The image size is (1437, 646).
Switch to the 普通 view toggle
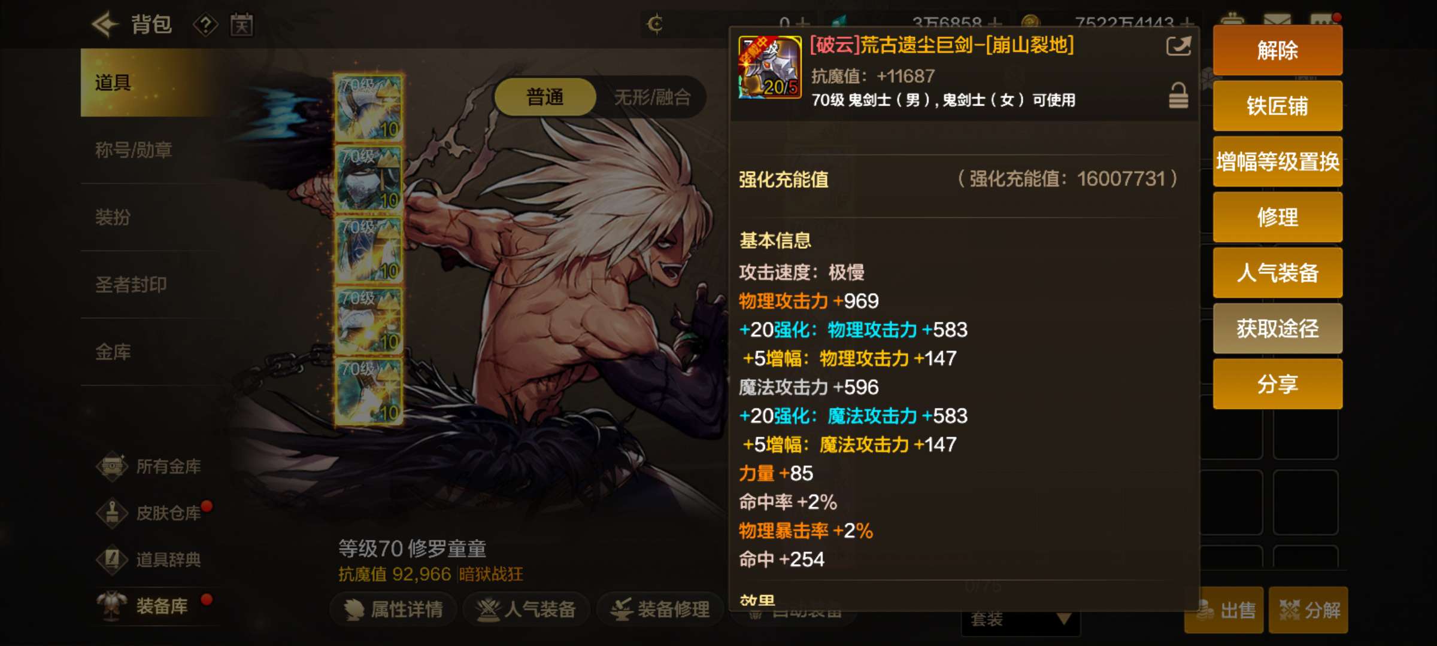(x=545, y=97)
